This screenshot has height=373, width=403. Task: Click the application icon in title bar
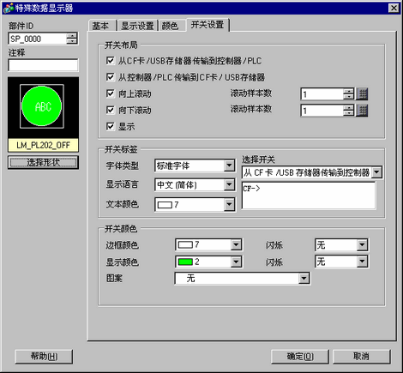pos(8,8)
